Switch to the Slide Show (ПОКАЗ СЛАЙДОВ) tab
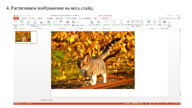Viewport: 192px width, 108px height. coord(71,18)
